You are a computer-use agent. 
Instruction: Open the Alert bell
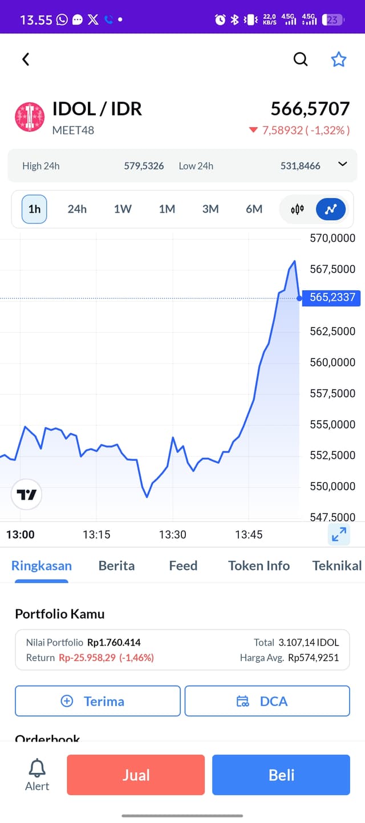click(x=37, y=775)
